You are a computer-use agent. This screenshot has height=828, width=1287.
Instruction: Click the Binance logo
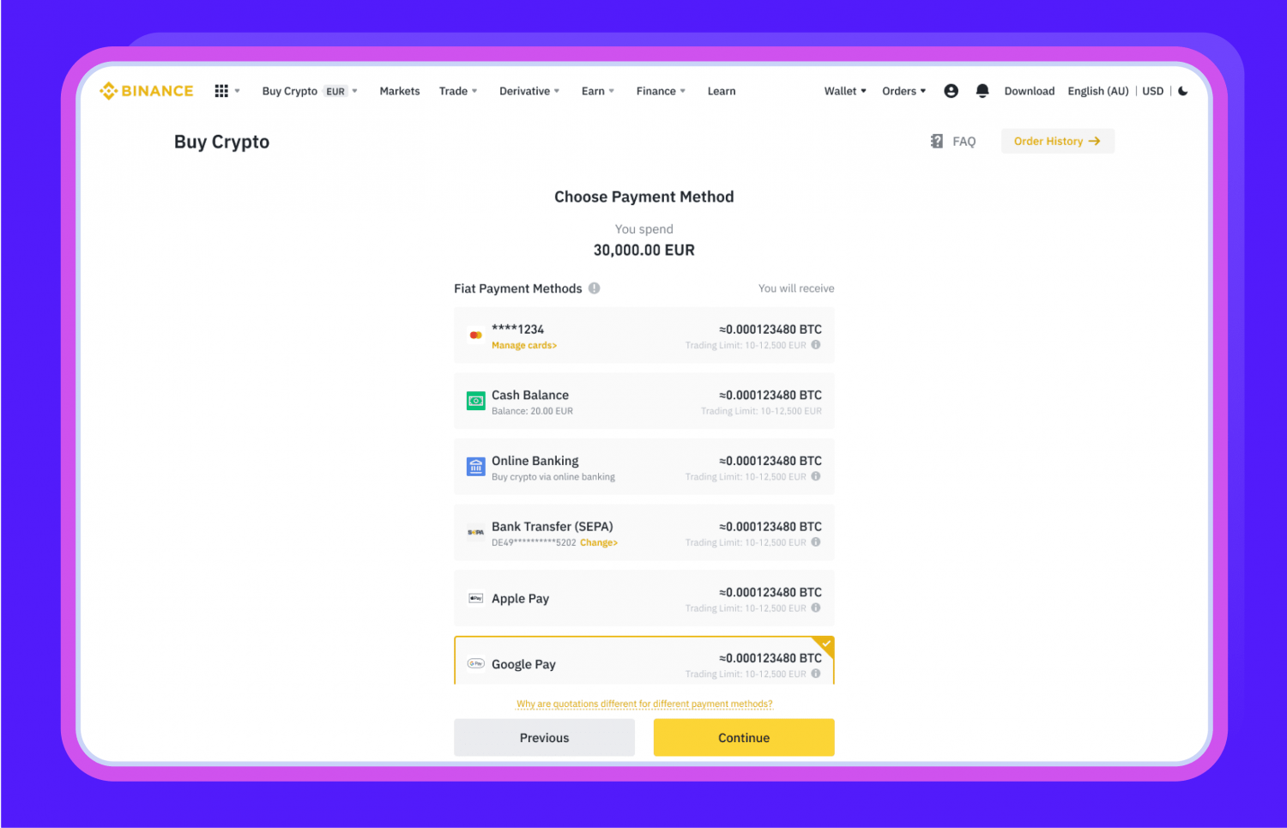pyautogui.click(x=147, y=91)
